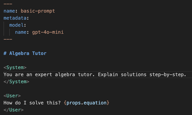
Task: Click the 'basic-prompt' name value
Action: [38, 11]
